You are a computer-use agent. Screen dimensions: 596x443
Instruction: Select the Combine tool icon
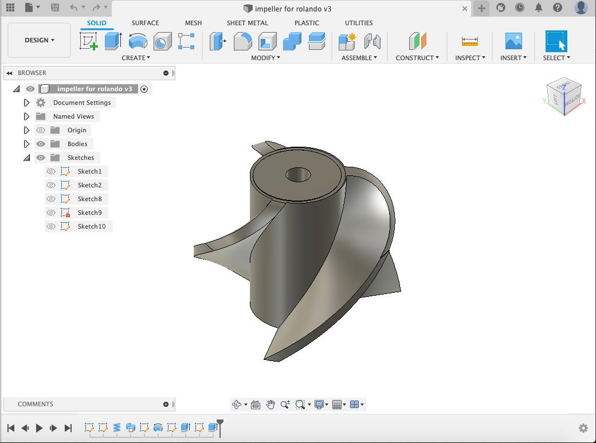tap(292, 41)
